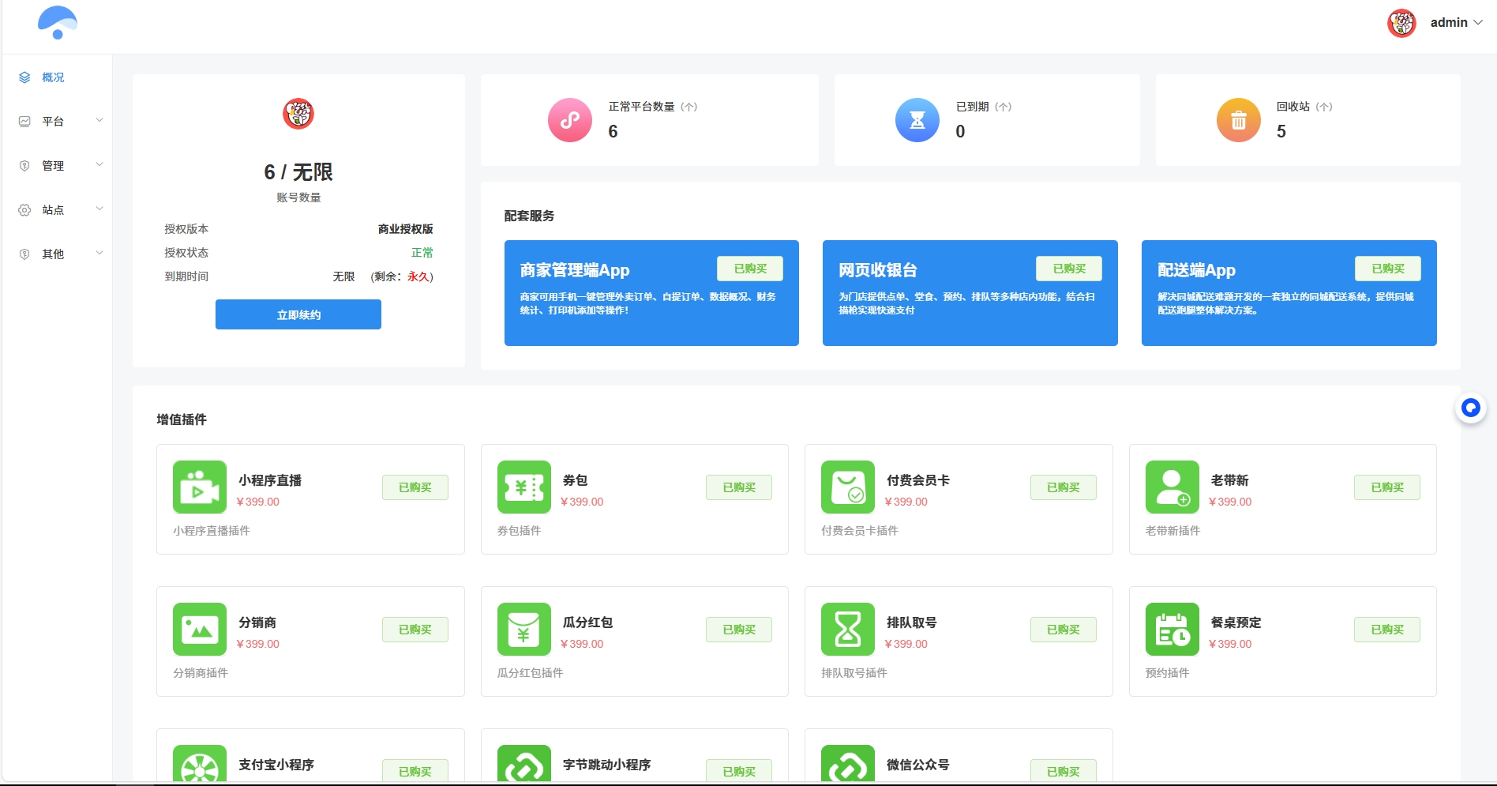The width and height of the screenshot is (1497, 786).
Task: Click 已购买 for 付费会员卡
Action: coord(1064,487)
